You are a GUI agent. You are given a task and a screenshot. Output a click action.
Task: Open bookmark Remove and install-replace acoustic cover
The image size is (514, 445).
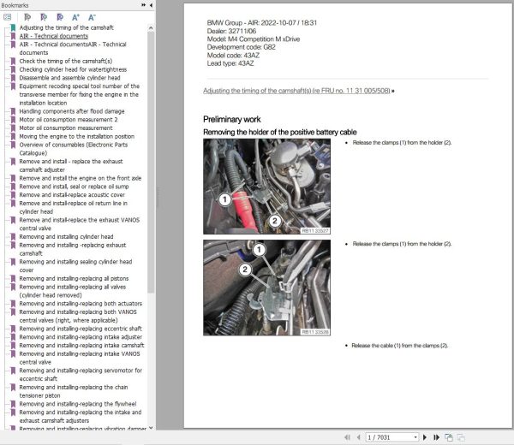(x=72, y=195)
